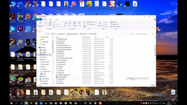Open Recycle Bin on desktop
Viewport: 187px width, 105px height.
click(x=173, y=93)
